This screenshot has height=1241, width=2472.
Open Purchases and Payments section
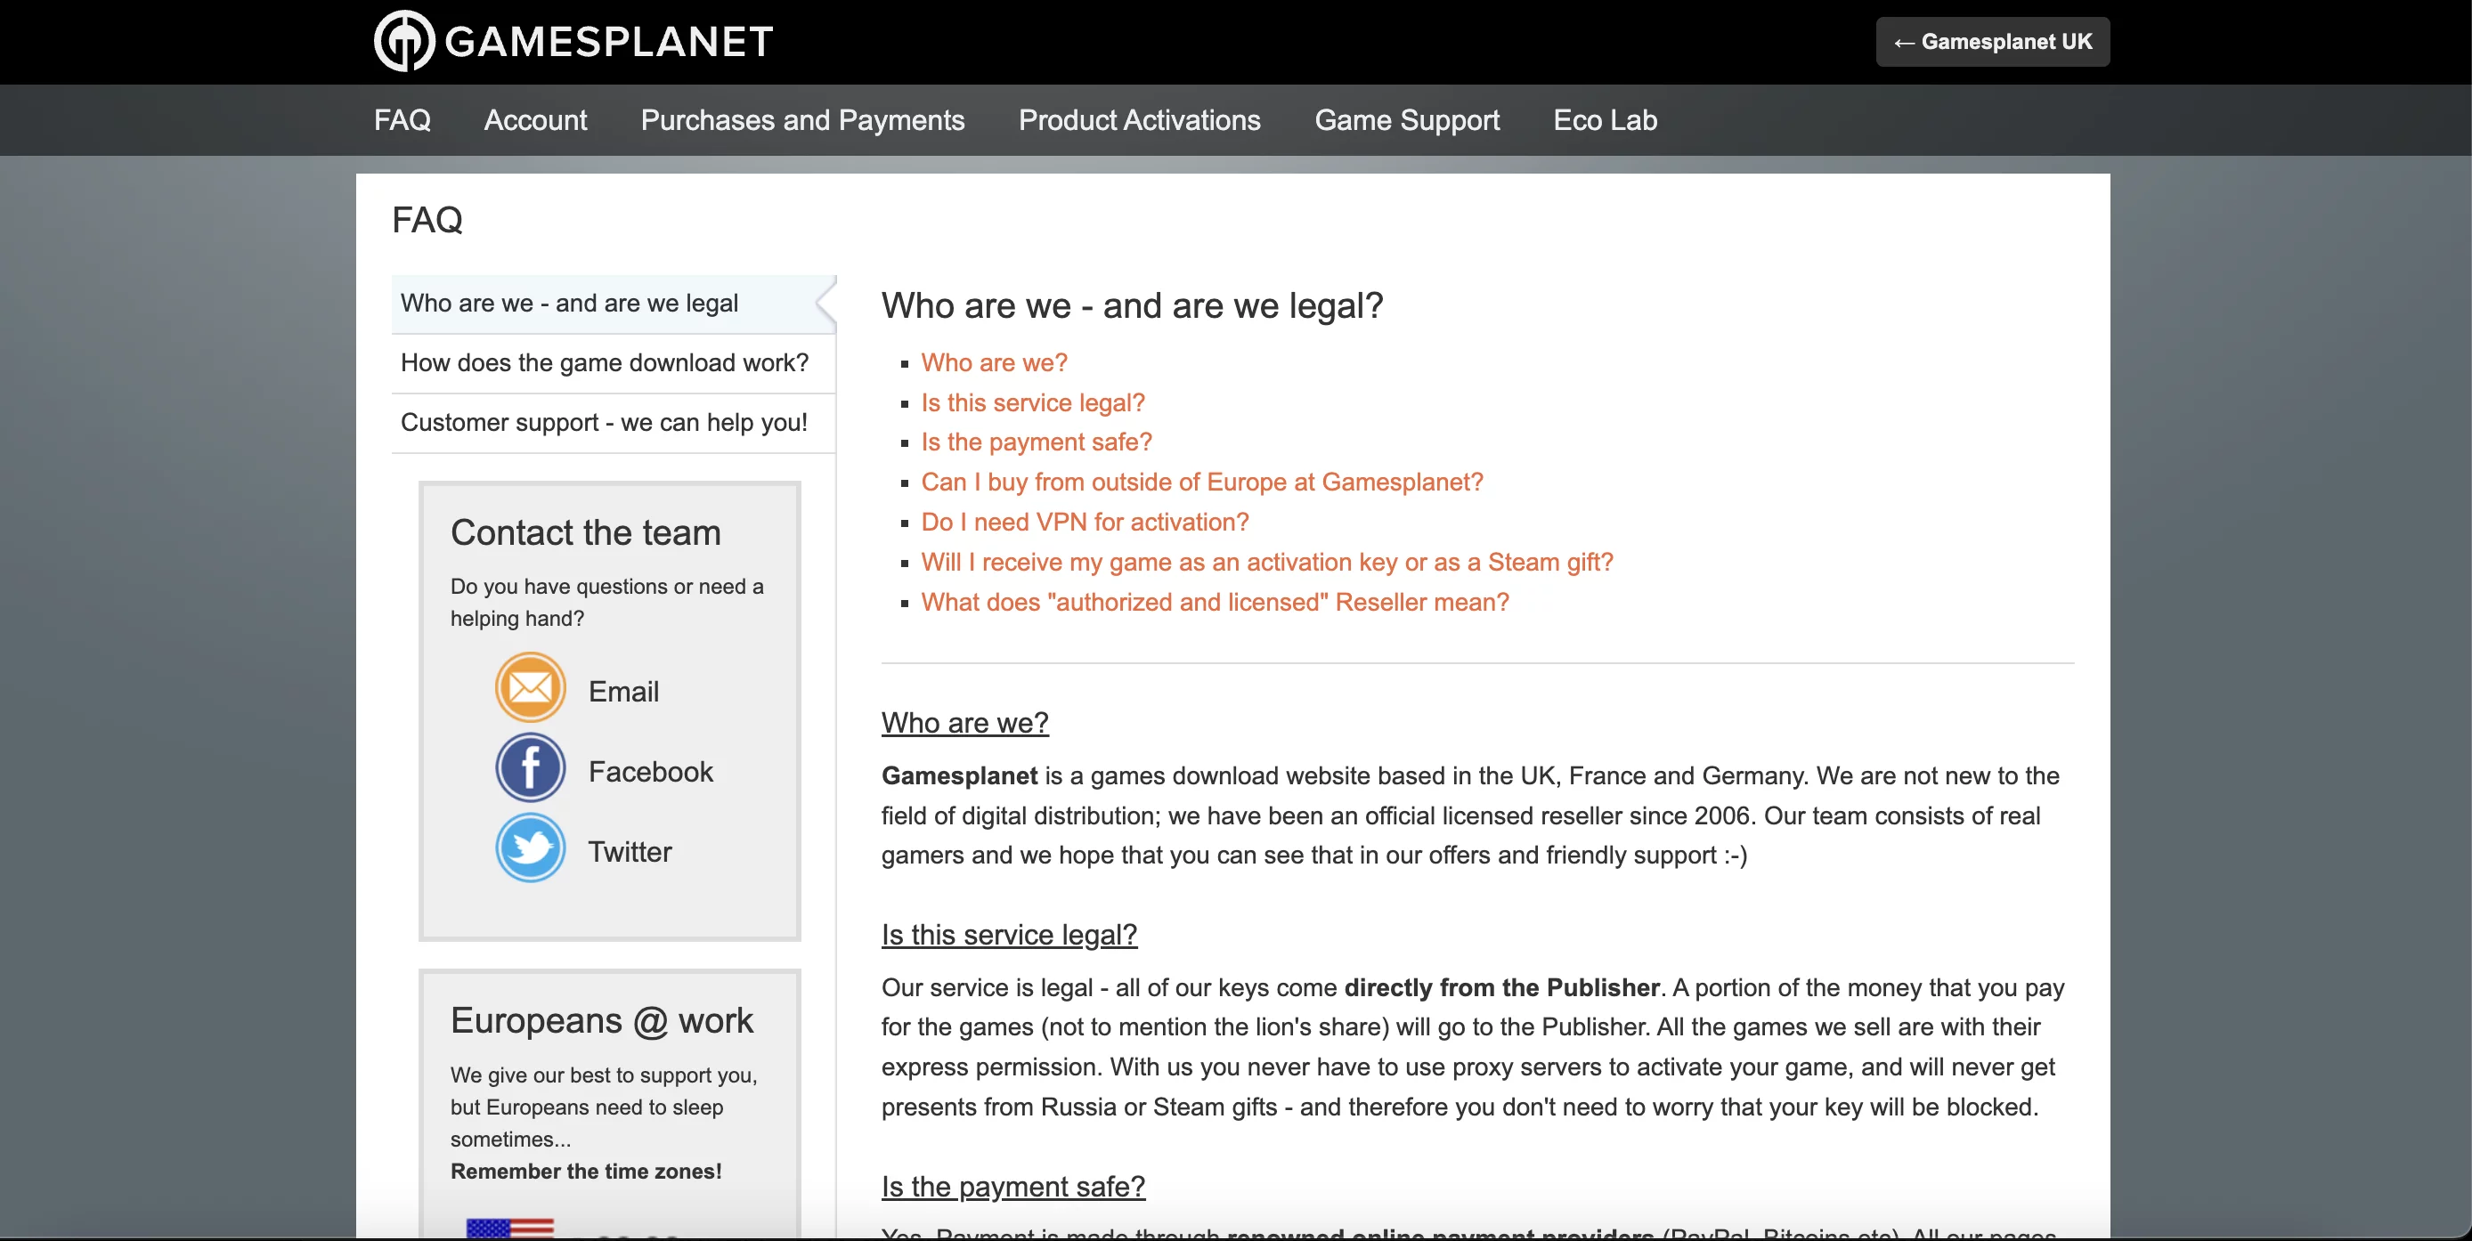[802, 120]
